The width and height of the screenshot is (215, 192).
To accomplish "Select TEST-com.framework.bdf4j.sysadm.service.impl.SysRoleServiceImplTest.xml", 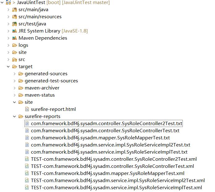I will tap(116, 188).
